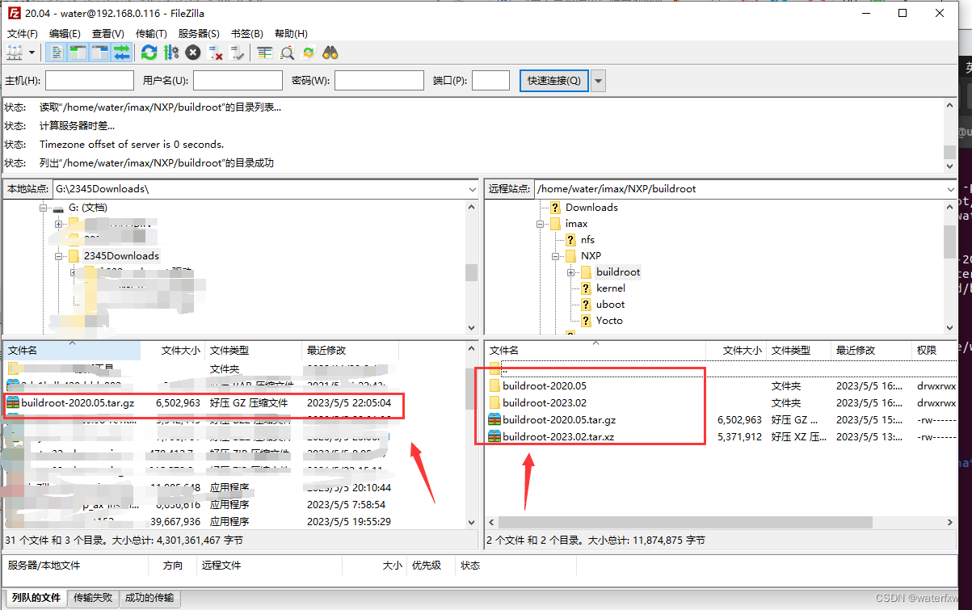Open the 书签(B) menu

pyautogui.click(x=247, y=33)
